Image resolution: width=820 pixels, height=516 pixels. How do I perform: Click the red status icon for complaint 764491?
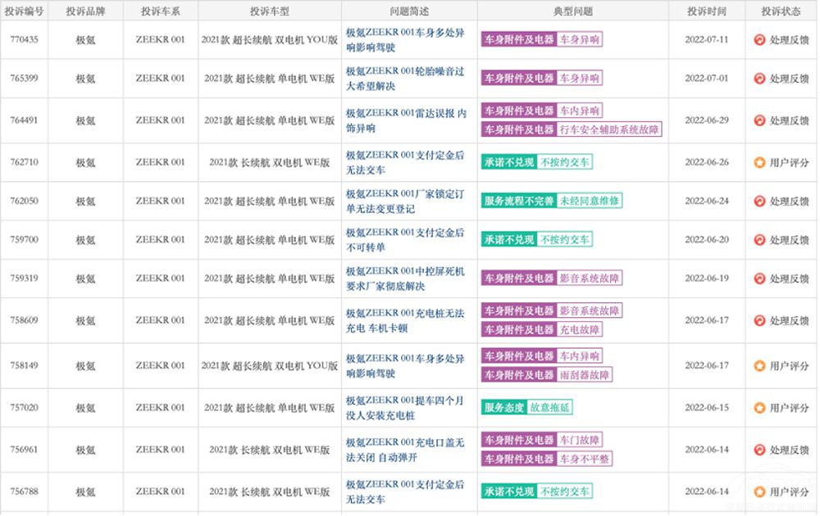pos(759,120)
